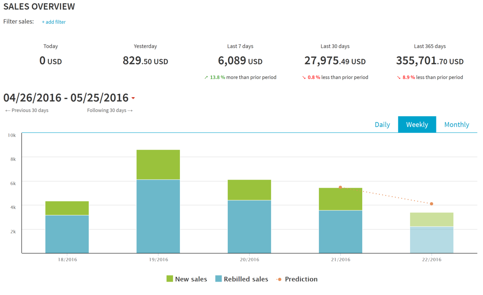
Task: Toggle Prediction legend orange dot
Action: pyautogui.click(x=279, y=279)
